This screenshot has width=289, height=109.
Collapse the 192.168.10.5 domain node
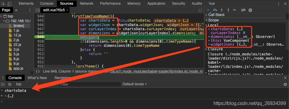(x=4, y=21)
